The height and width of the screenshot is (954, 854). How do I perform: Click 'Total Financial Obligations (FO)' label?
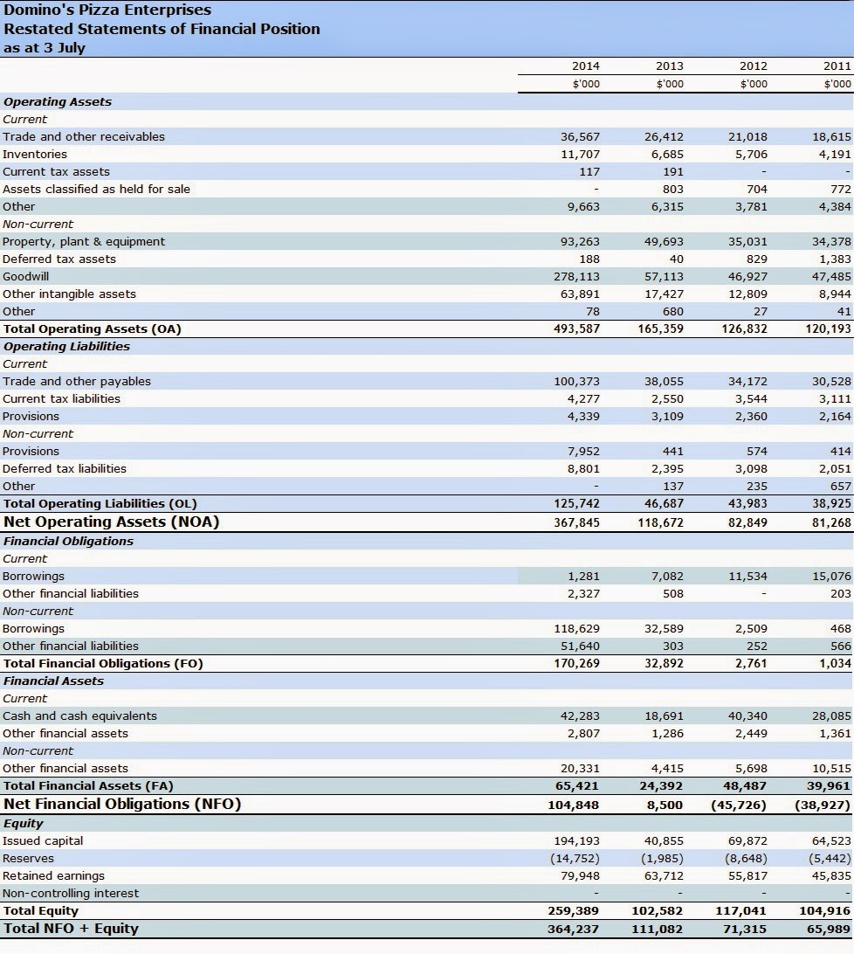click(x=103, y=663)
